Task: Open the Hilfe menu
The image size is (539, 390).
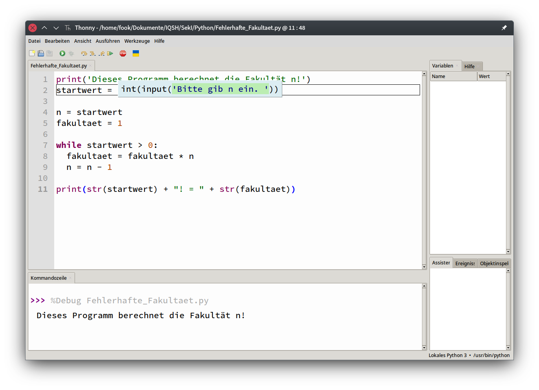Action: pyautogui.click(x=159, y=41)
